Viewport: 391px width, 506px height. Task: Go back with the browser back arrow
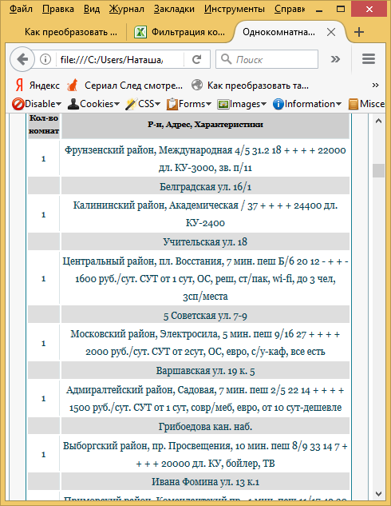22,59
